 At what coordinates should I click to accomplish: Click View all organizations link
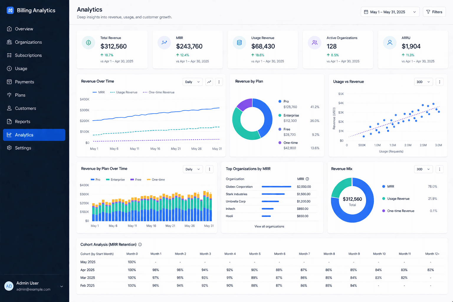(x=269, y=226)
